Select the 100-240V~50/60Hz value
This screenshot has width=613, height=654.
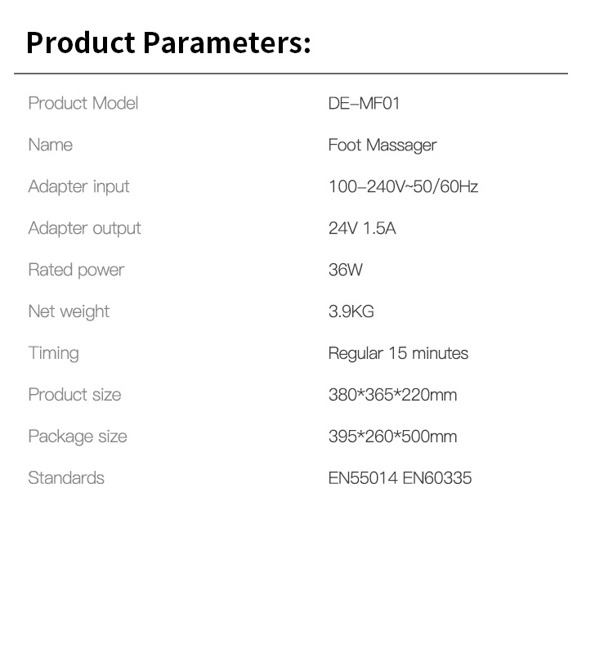click(403, 186)
